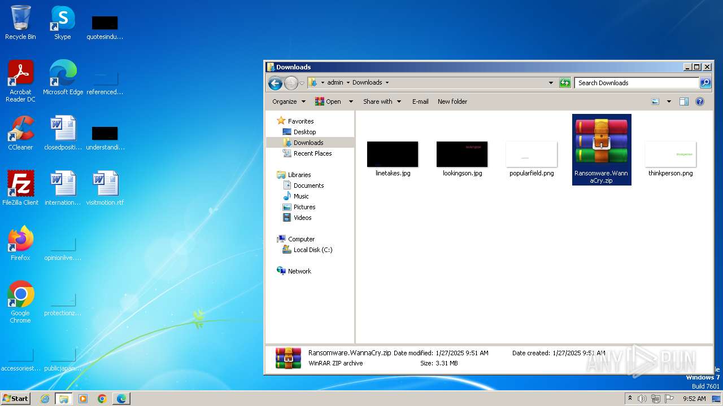The width and height of the screenshot is (723, 406).
Task: Launch Skype from the desktop
Action: tap(63, 23)
